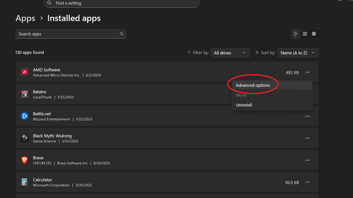Click the 36.0 KB size value
Screen dimensions: 353x198
pos(292,182)
